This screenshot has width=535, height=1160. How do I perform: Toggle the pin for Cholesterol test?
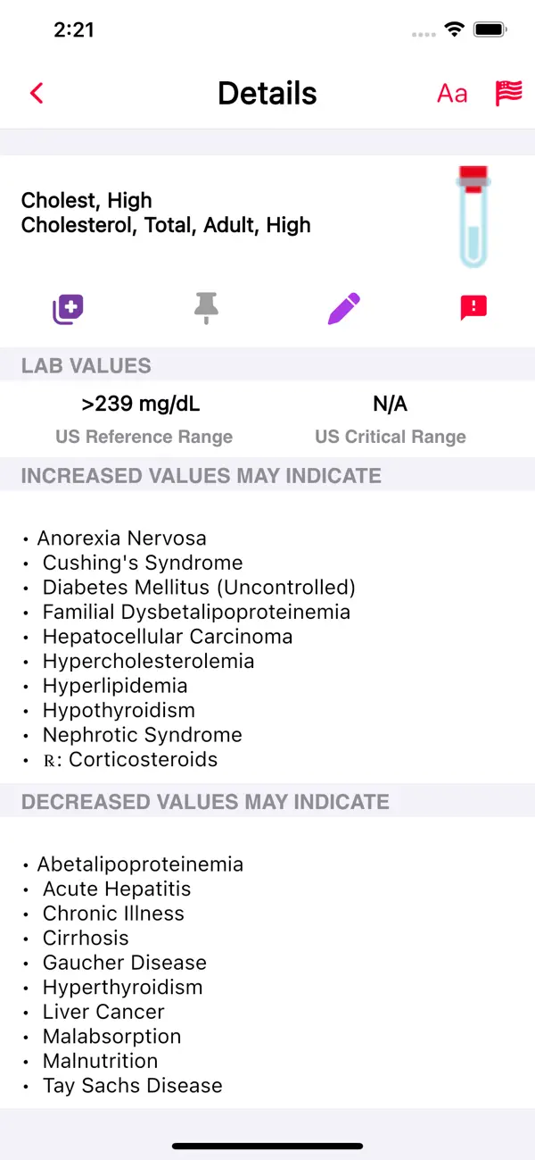coord(206,308)
